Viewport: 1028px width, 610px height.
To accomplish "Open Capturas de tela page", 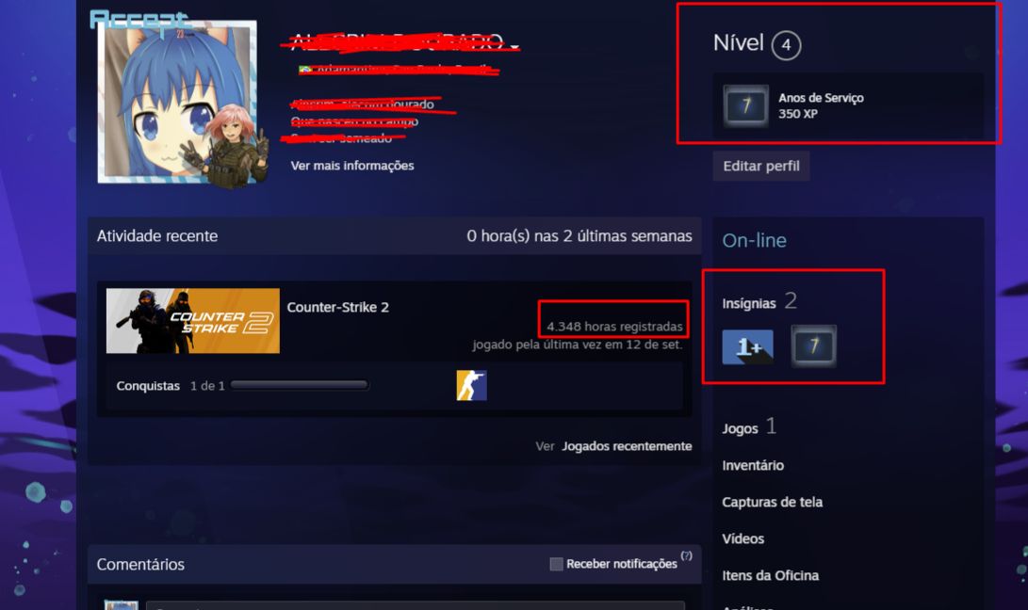I will [772, 502].
